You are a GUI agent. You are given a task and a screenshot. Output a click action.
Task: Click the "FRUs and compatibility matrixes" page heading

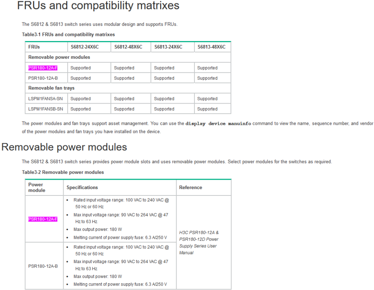click(98, 6)
